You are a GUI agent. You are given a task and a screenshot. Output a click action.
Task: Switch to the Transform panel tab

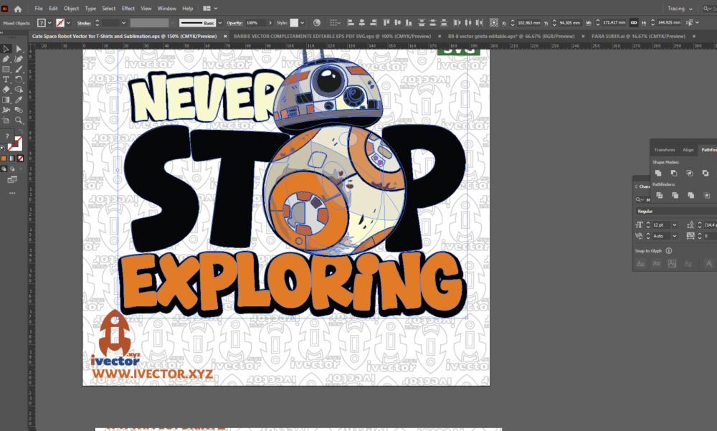click(x=665, y=150)
